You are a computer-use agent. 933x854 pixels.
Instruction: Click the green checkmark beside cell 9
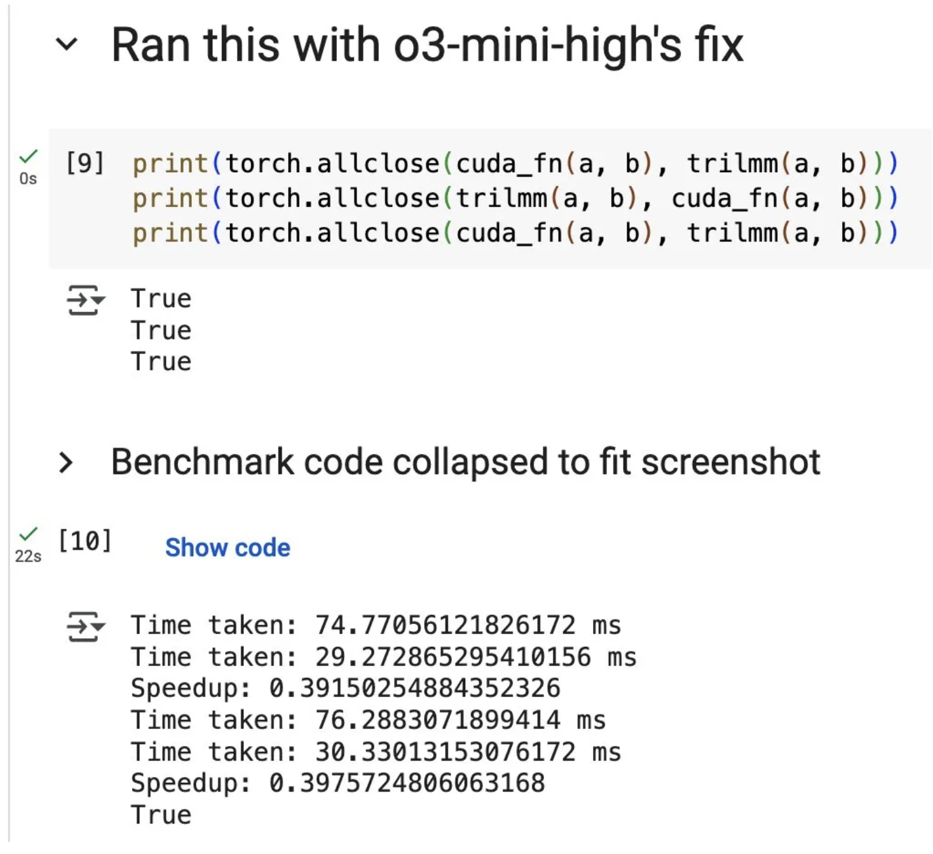click(28, 156)
